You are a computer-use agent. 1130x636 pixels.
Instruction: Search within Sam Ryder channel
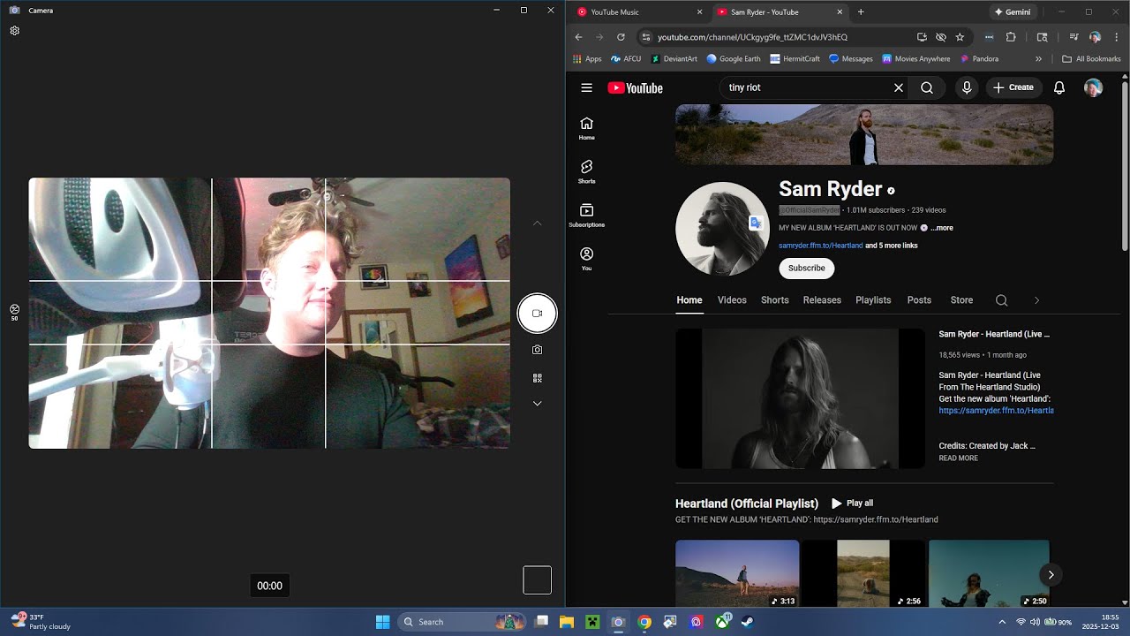[x=1001, y=300]
